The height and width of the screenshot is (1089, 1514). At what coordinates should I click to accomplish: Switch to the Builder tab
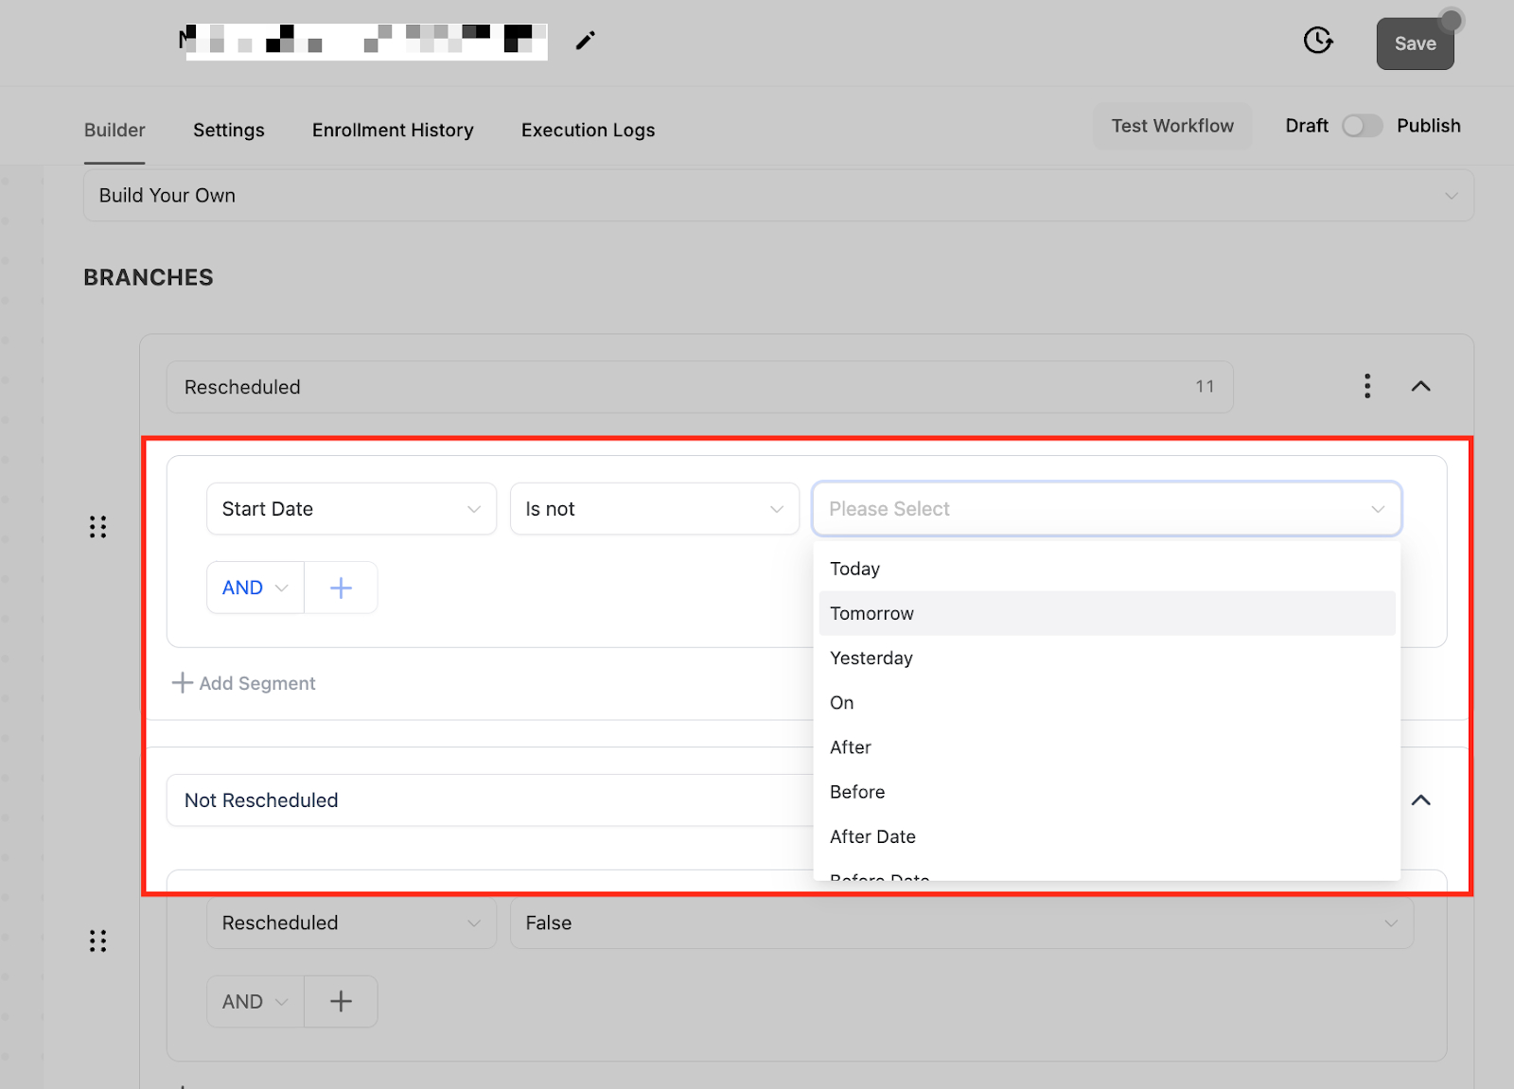[114, 130]
